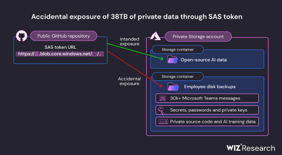Click Private source code and AI training box
Image resolution: width=282 pixels, height=155 pixels.
point(207,122)
